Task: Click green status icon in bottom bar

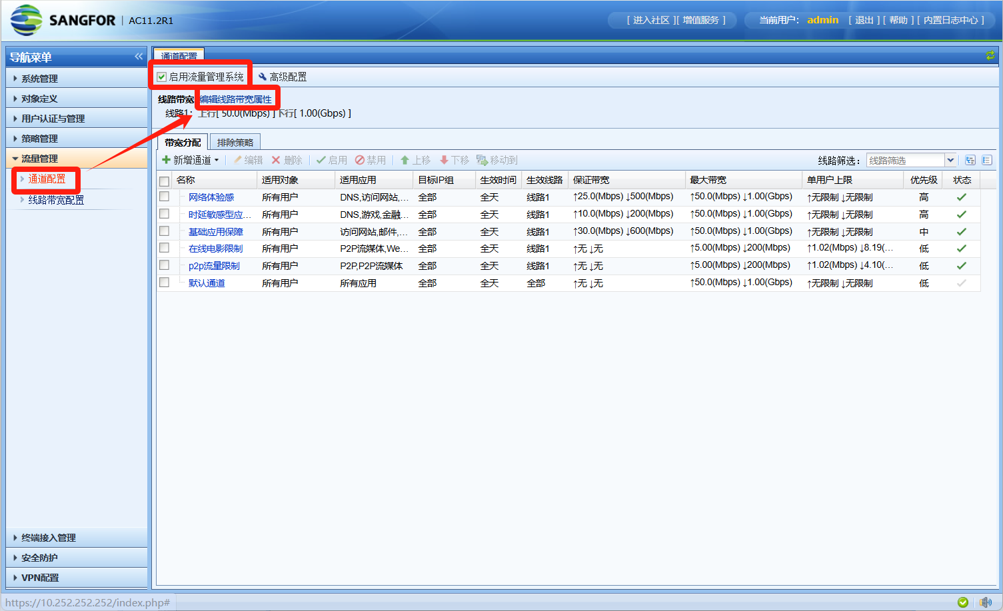Action: pyautogui.click(x=962, y=602)
